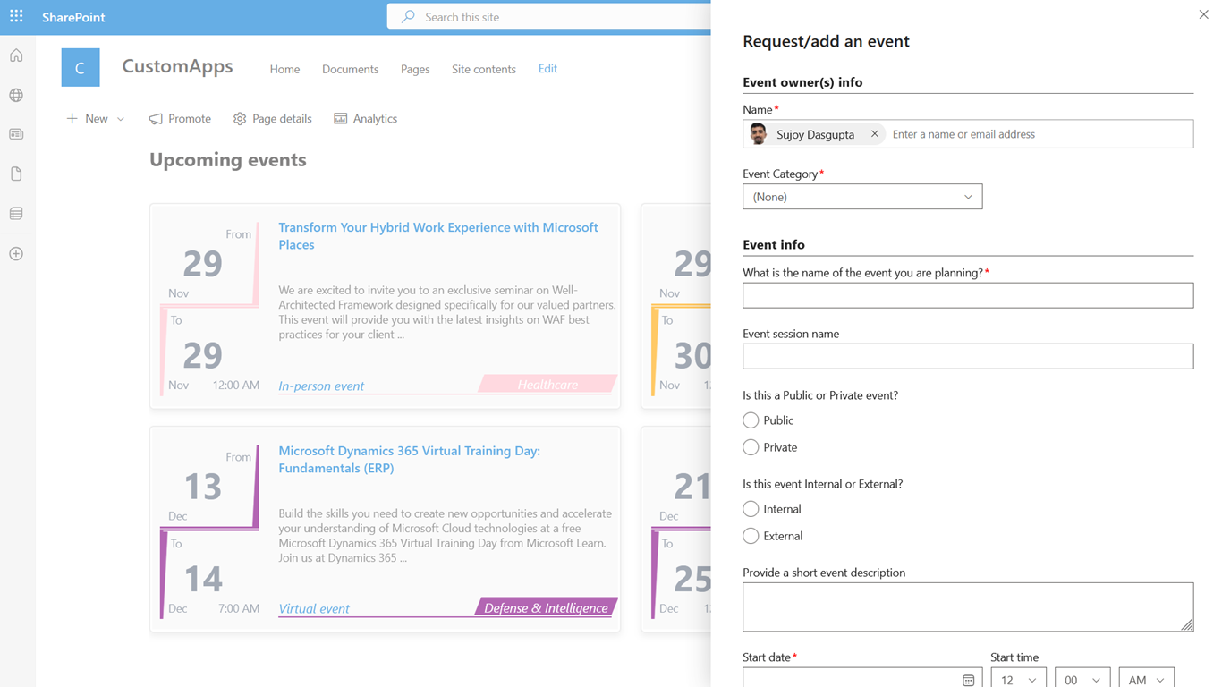This screenshot has width=1222, height=687.
Task: Open the AM/PM dropdown selector
Action: coord(1146,680)
